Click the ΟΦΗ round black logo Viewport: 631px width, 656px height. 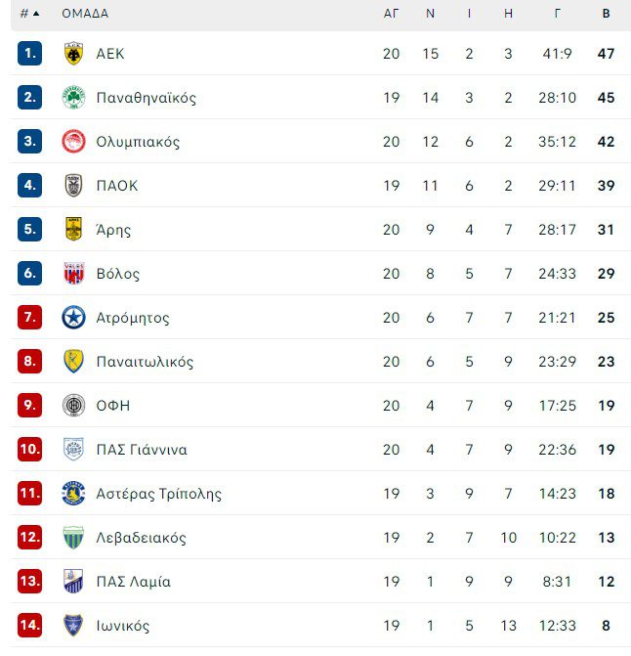coord(73,406)
